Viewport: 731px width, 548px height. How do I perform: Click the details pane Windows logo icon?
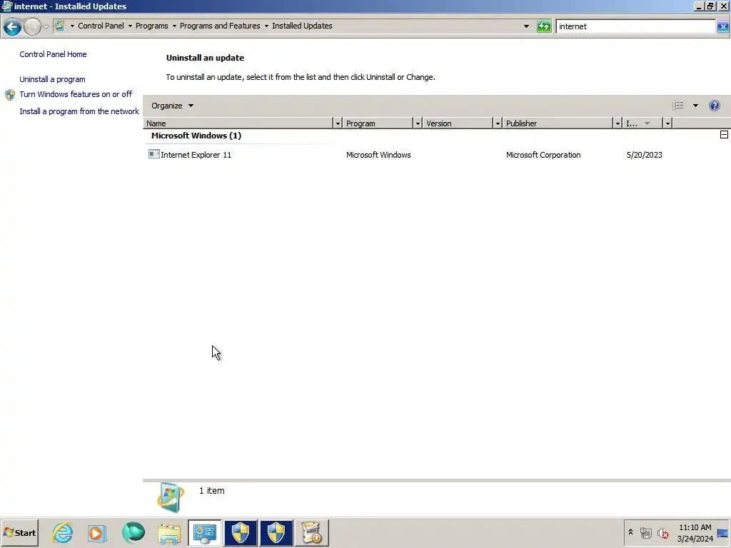pyautogui.click(x=170, y=497)
